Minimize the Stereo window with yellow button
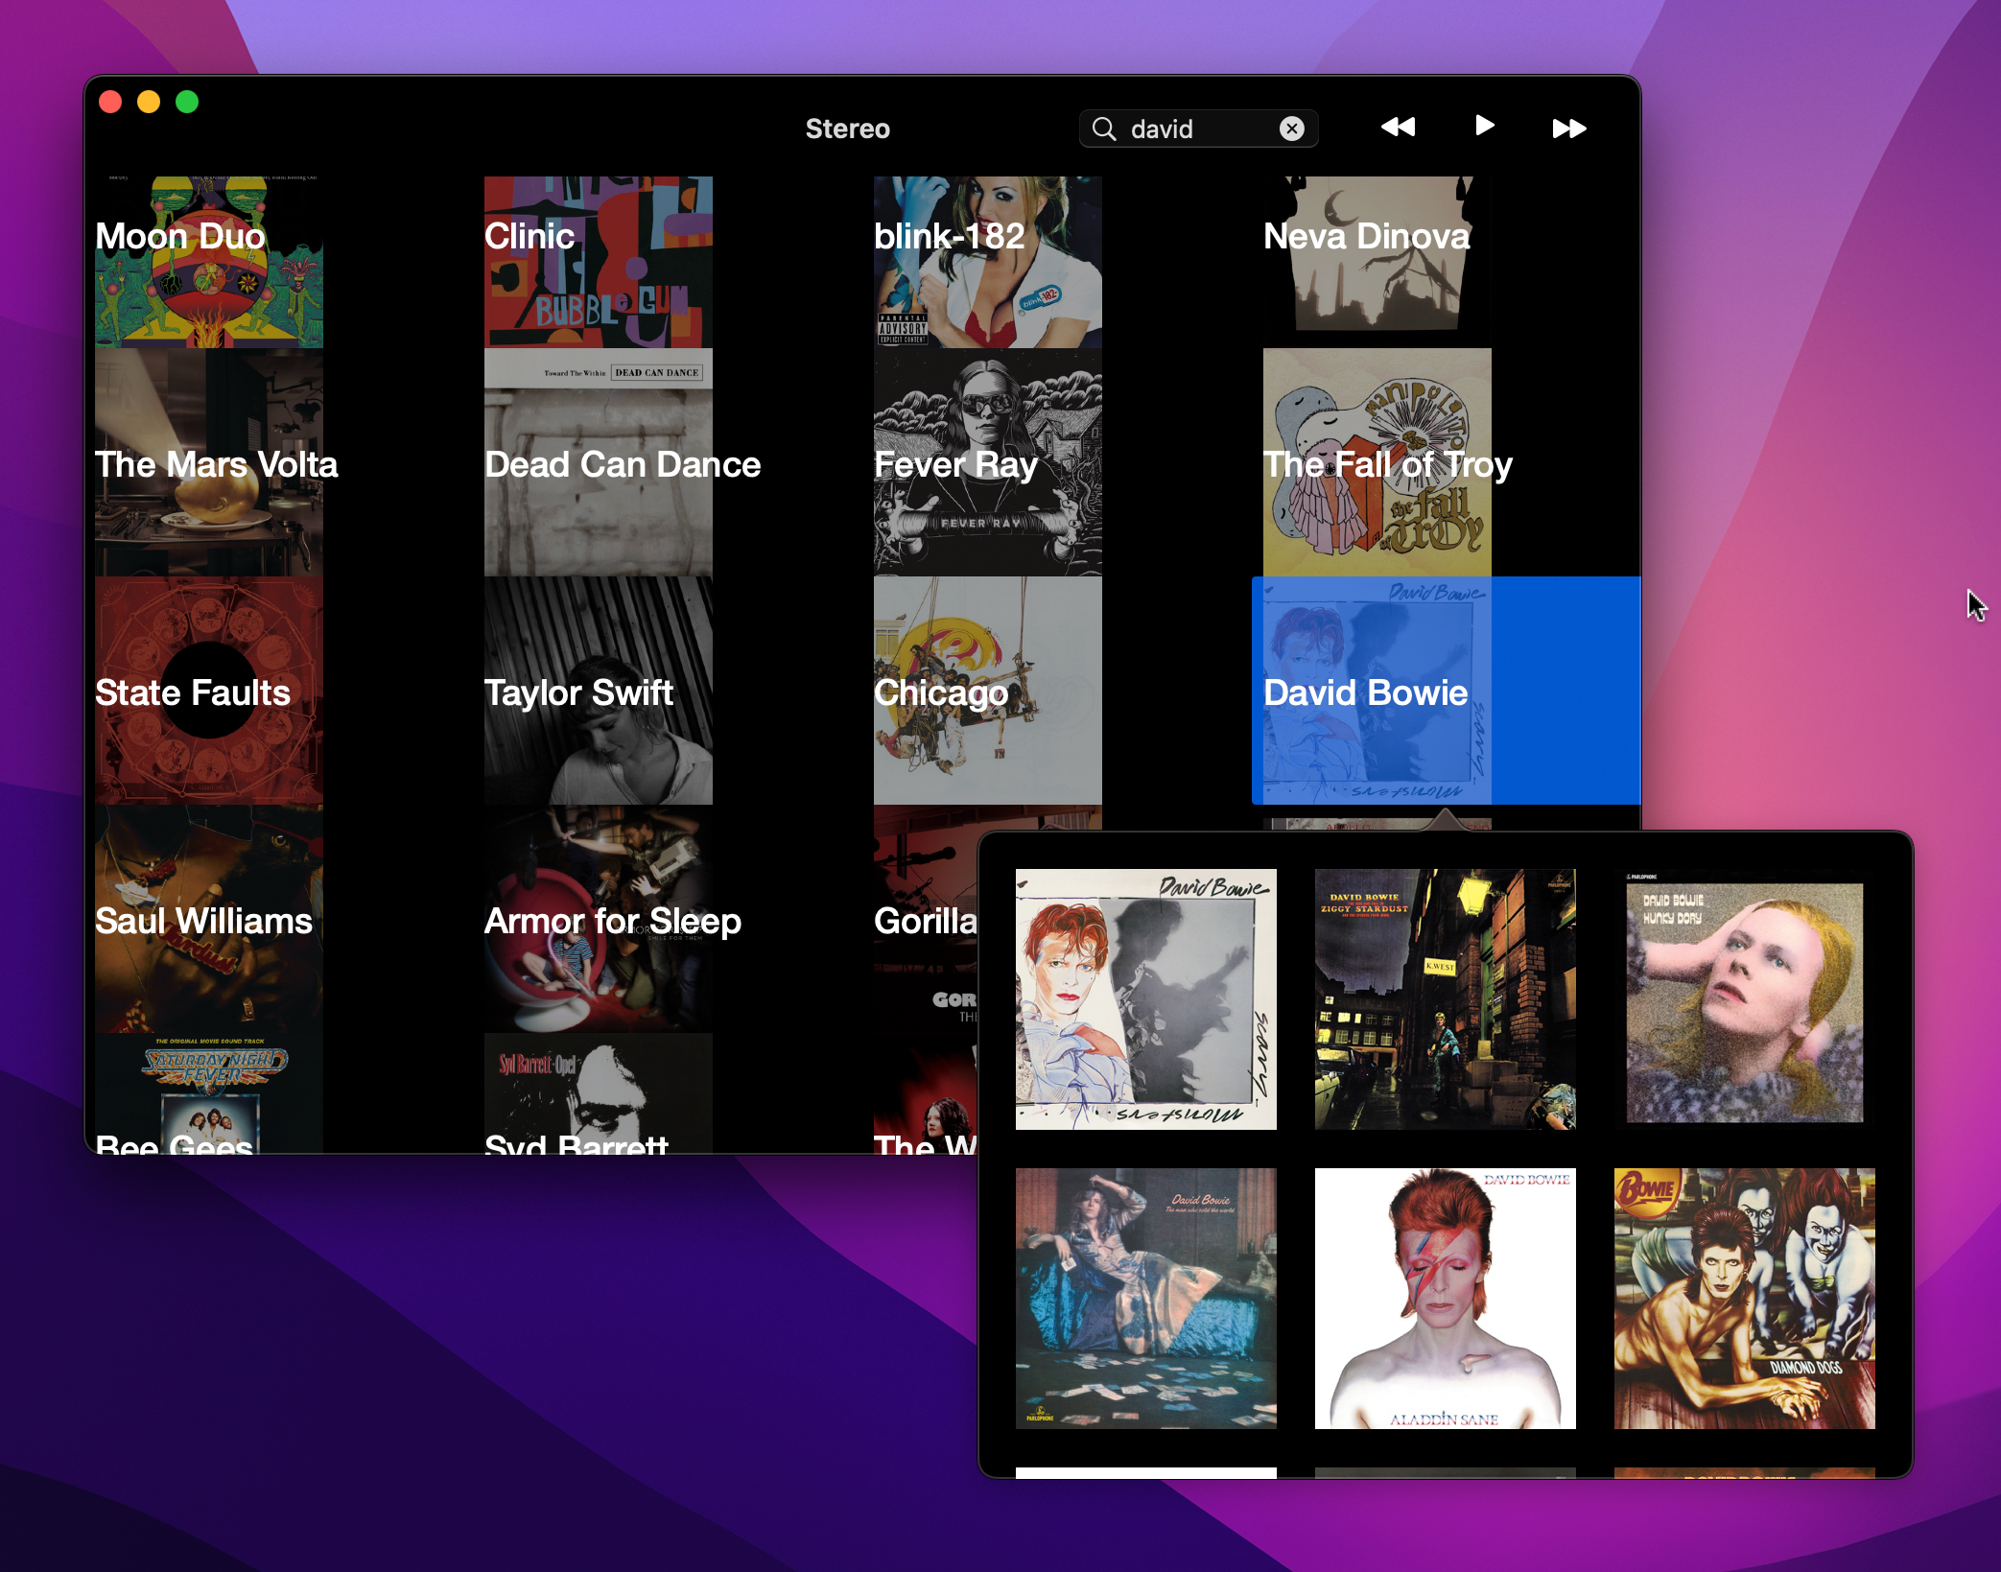The height and width of the screenshot is (1572, 2001). click(x=149, y=102)
